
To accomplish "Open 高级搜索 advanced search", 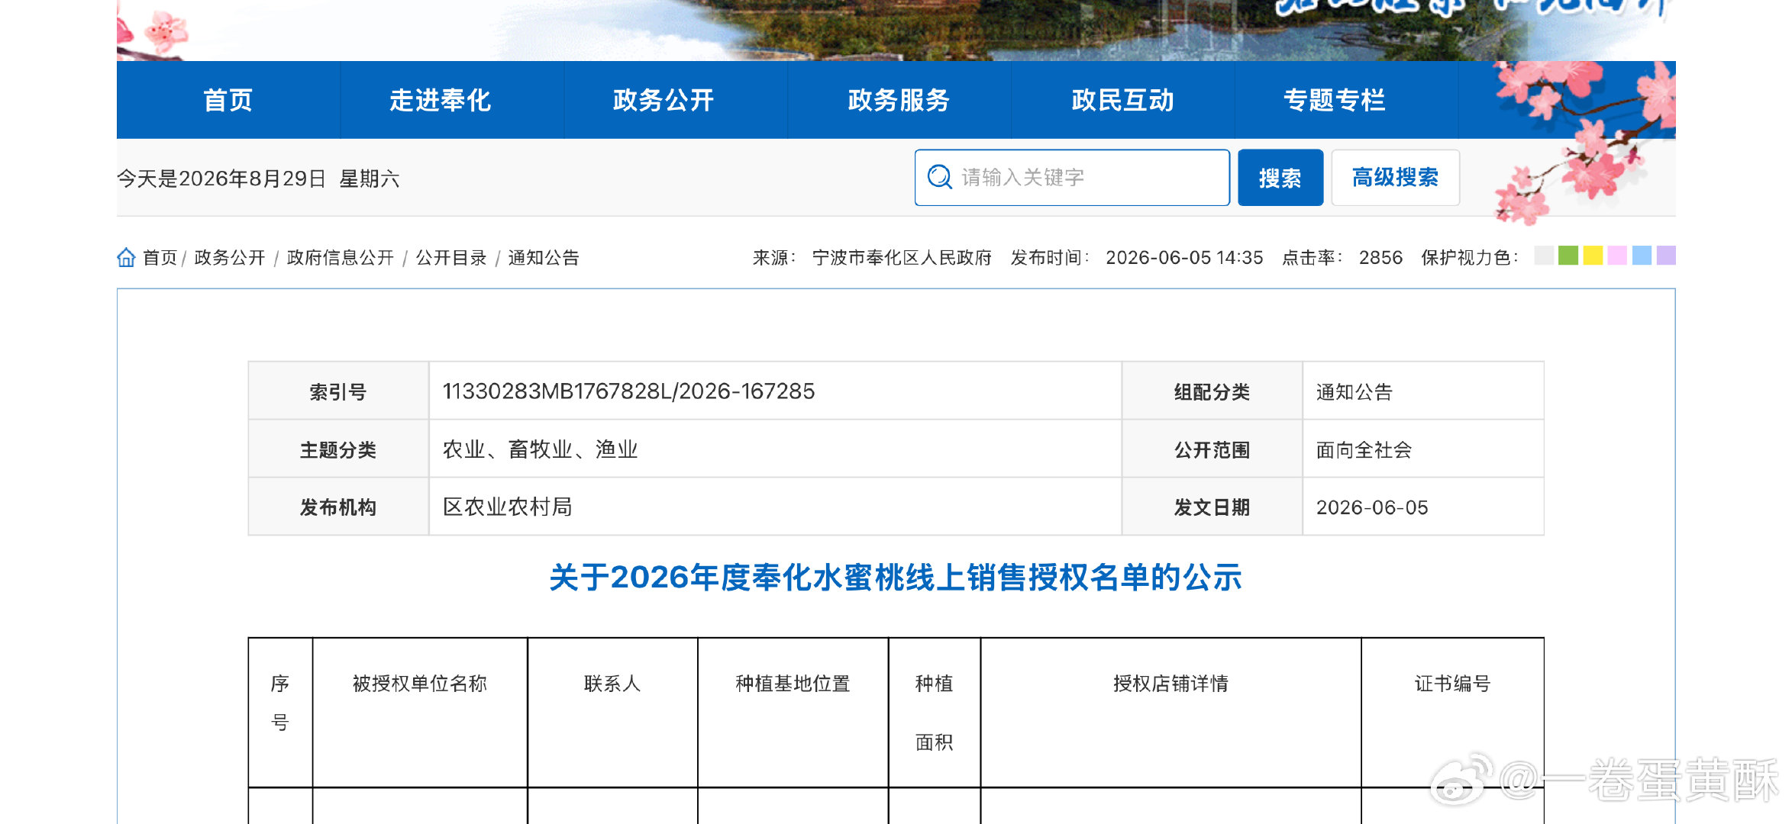I will click(1395, 177).
